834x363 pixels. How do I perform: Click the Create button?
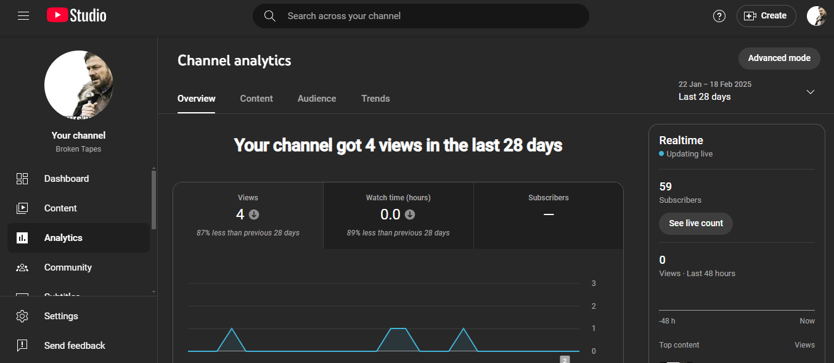coord(766,16)
